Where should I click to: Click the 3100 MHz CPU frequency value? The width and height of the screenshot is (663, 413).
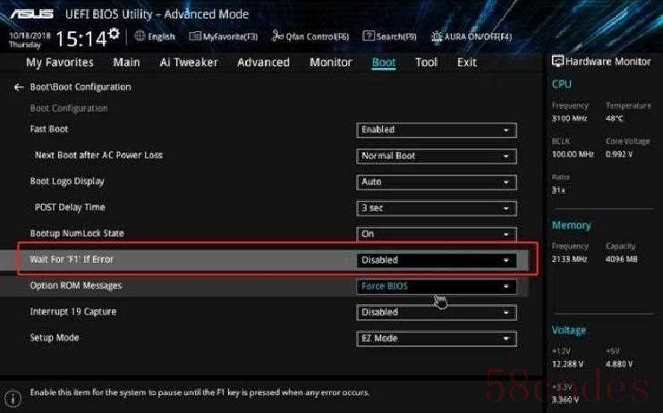(569, 119)
